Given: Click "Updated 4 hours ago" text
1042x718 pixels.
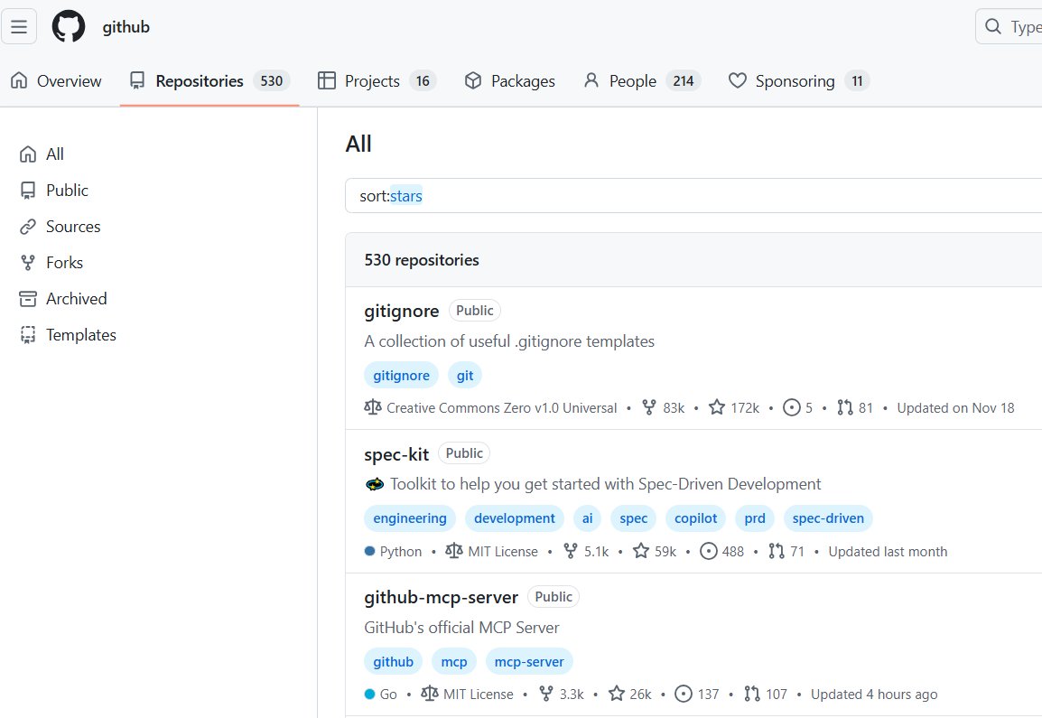Looking at the screenshot, I should (874, 694).
